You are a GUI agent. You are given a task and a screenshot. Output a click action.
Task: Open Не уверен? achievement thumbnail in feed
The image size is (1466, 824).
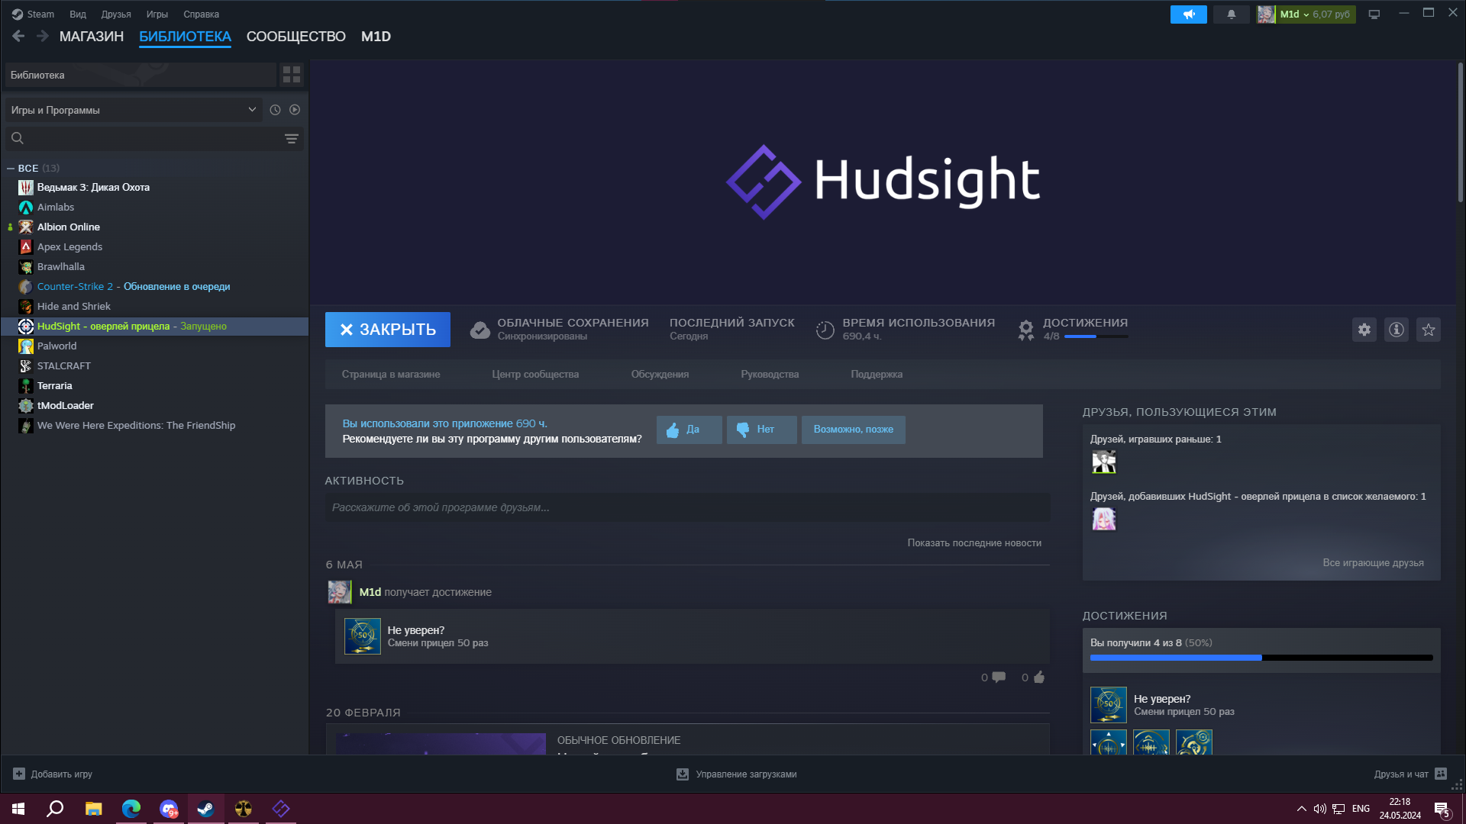363,636
